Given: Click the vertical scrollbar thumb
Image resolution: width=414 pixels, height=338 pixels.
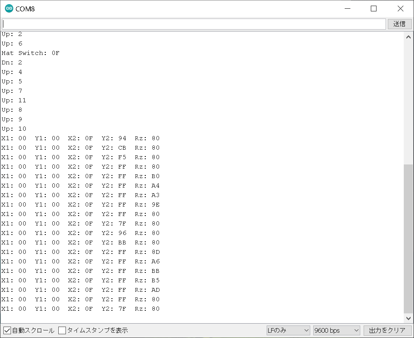Looking at the screenshot, I should pos(408,239).
